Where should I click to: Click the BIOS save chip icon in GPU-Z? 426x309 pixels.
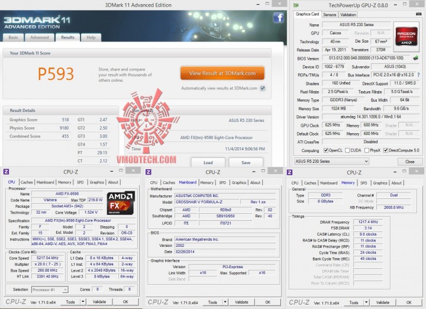click(415, 58)
